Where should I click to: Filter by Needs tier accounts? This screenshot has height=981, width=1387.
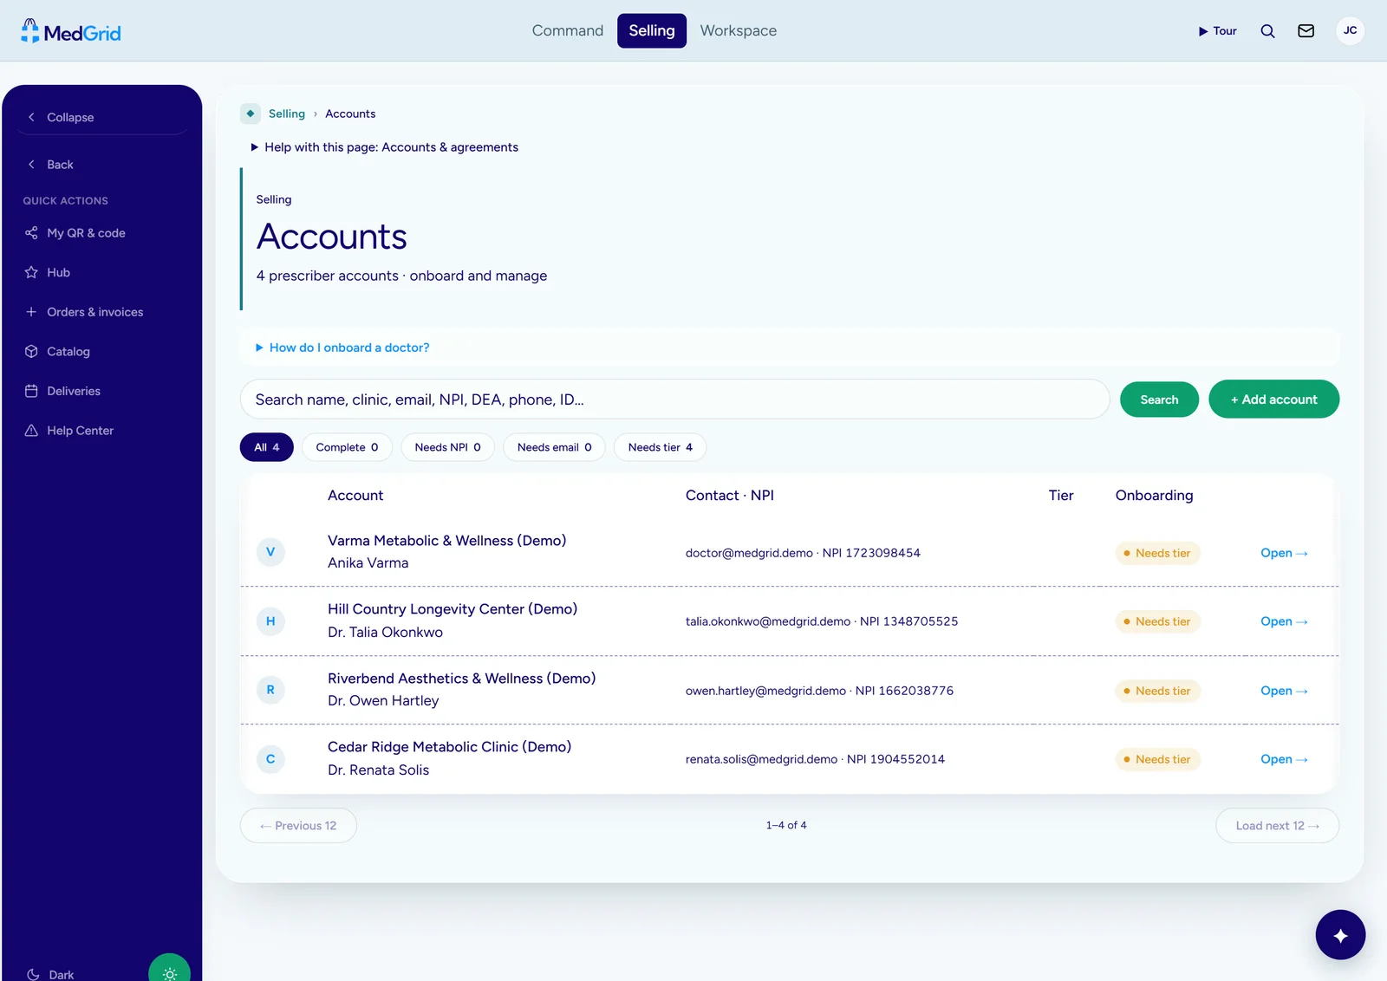pyautogui.click(x=660, y=447)
